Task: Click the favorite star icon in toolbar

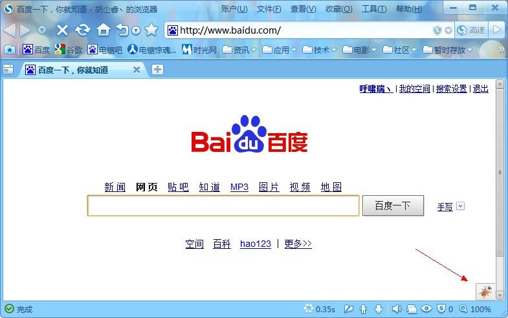Action: tap(151, 30)
